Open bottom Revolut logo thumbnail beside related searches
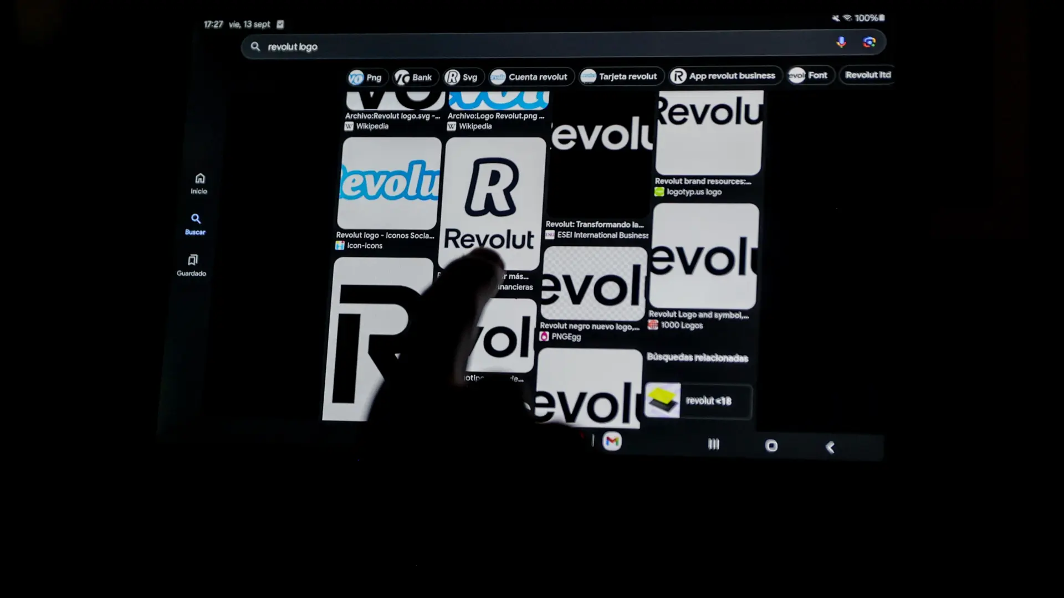 coord(588,388)
